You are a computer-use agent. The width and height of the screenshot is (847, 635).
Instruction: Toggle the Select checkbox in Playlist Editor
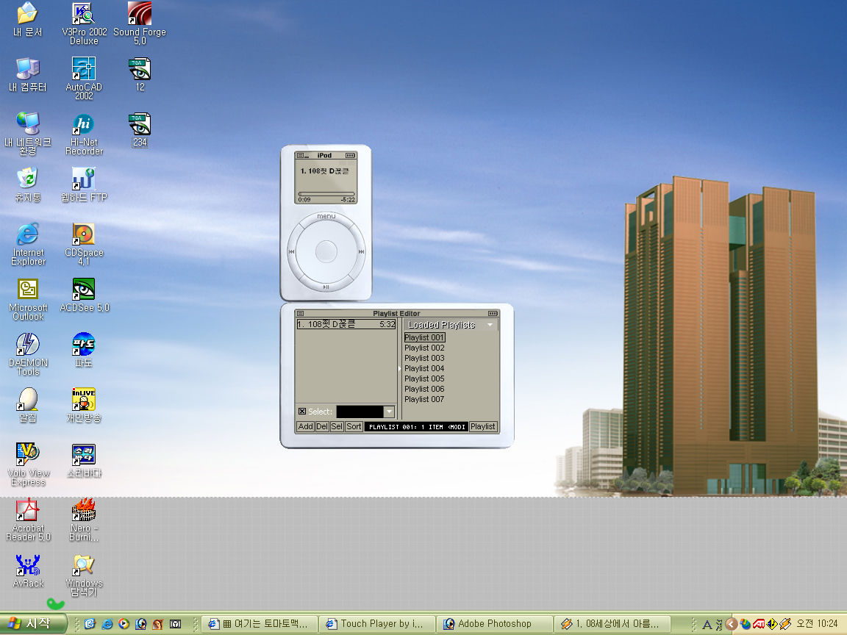pos(302,412)
